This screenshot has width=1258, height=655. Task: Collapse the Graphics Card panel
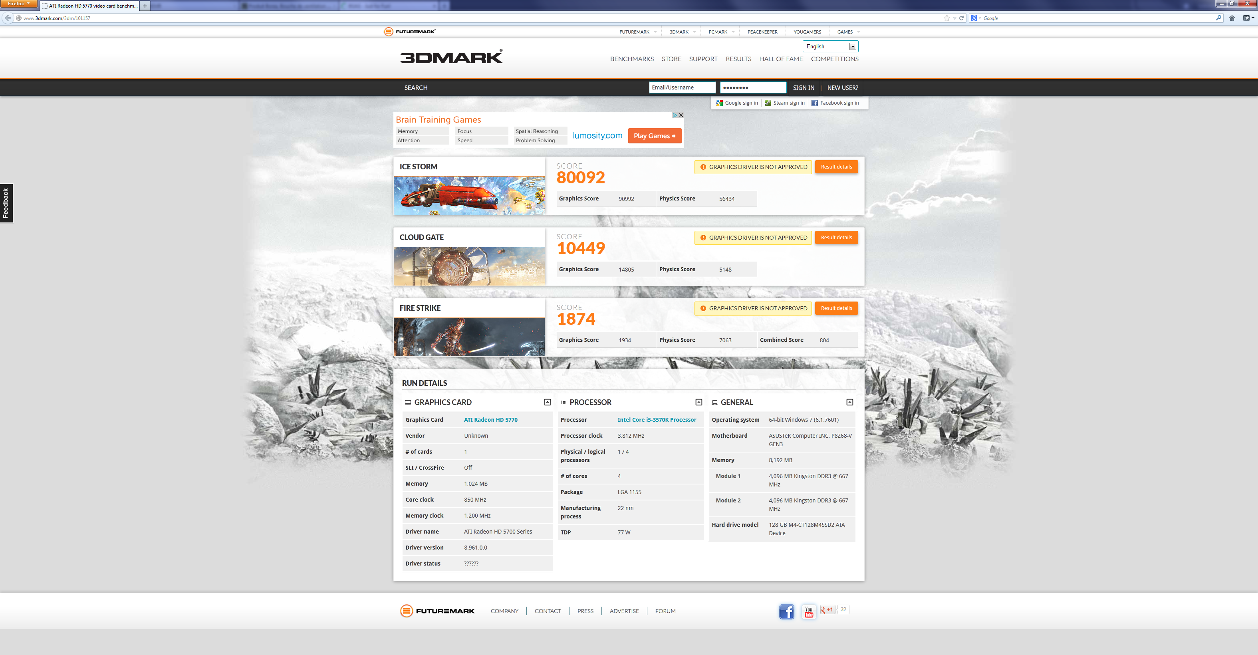[x=547, y=402]
